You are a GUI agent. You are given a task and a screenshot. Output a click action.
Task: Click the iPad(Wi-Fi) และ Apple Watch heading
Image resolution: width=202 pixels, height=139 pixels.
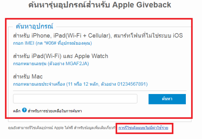tap(61, 56)
